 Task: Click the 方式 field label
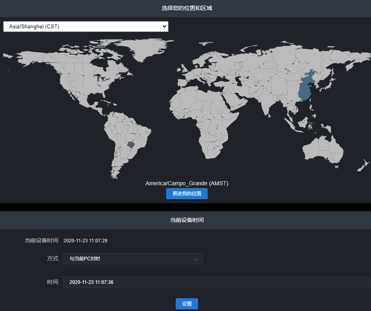[x=53, y=258]
